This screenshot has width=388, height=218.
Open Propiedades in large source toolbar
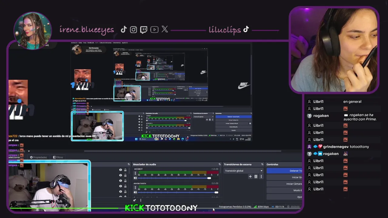pyautogui.click(x=38, y=157)
